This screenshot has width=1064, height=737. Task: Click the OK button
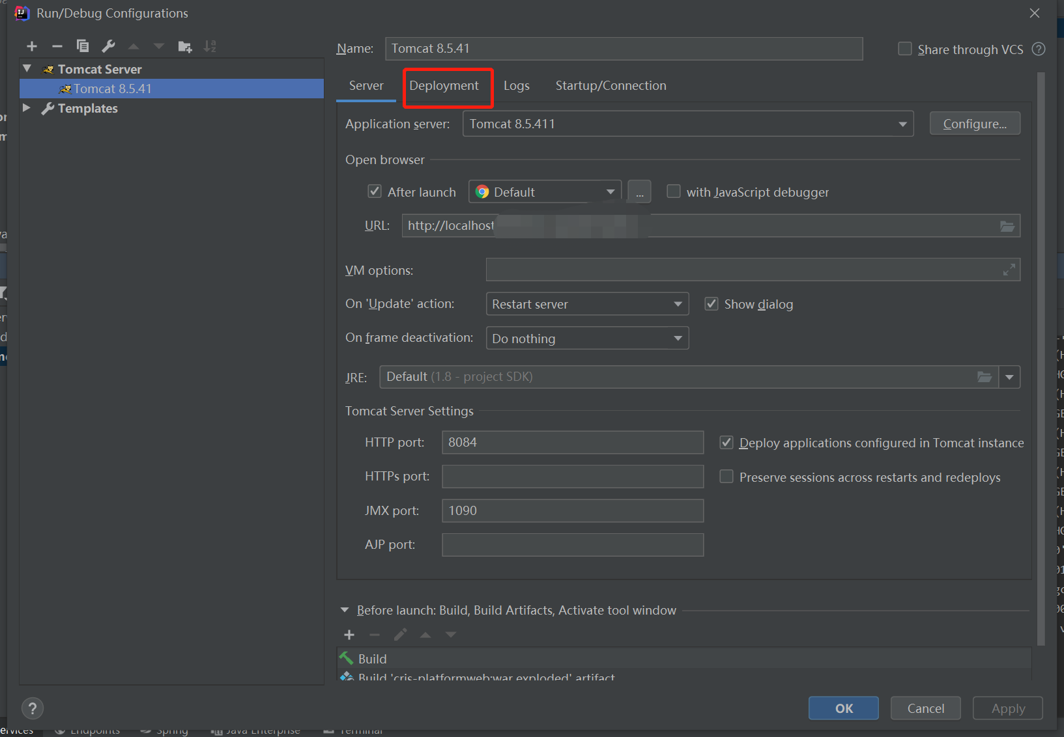pyautogui.click(x=844, y=708)
